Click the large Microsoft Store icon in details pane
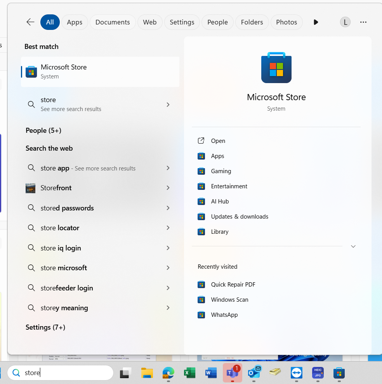This screenshot has width=382, height=384. click(x=276, y=68)
